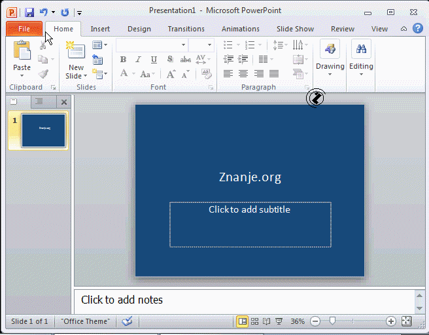Image resolution: width=429 pixels, height=335 pixels.
Task: Click the Save icon in quick access toolbar
Action: coord(29,12)
